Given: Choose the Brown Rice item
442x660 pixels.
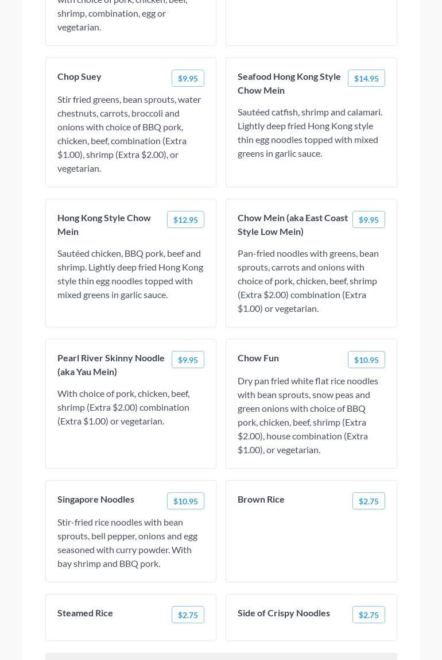Looking at the screenshot, I should coord(261,499).
